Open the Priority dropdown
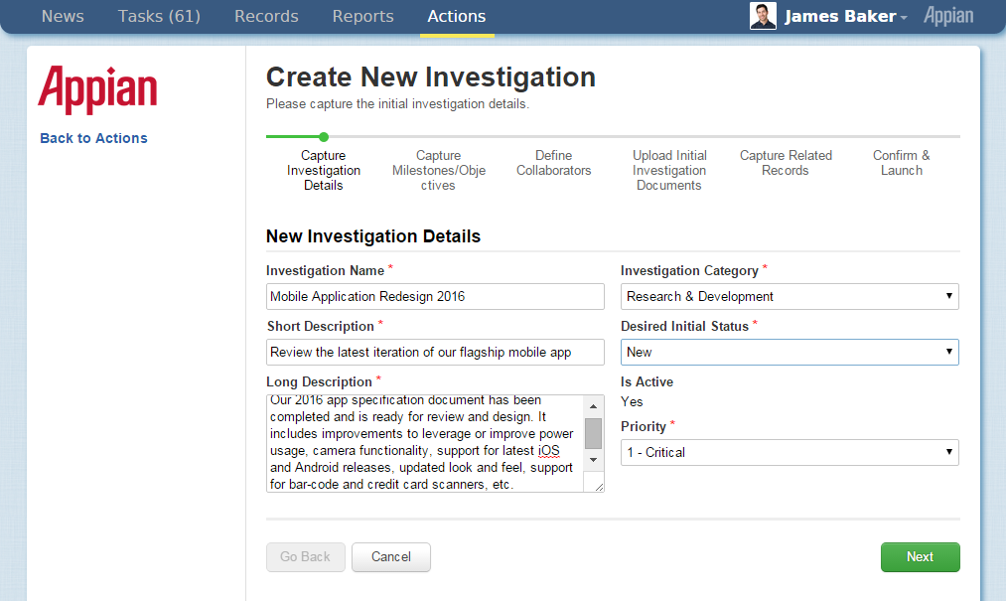 pos(789,452)
